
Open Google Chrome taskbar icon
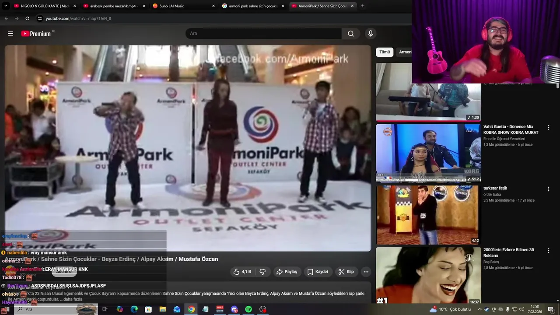pyautogui.click(x=191, y=309)
